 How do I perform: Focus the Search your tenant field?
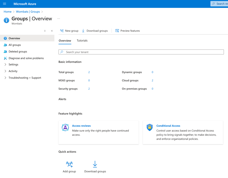click(x=141, y=52)
